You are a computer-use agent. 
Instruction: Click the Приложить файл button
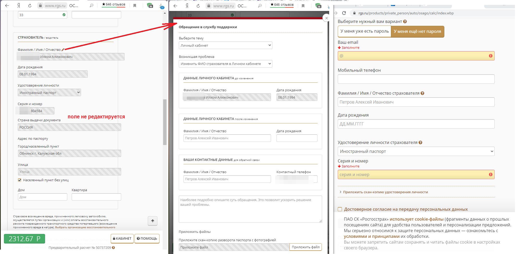point(305,247)
